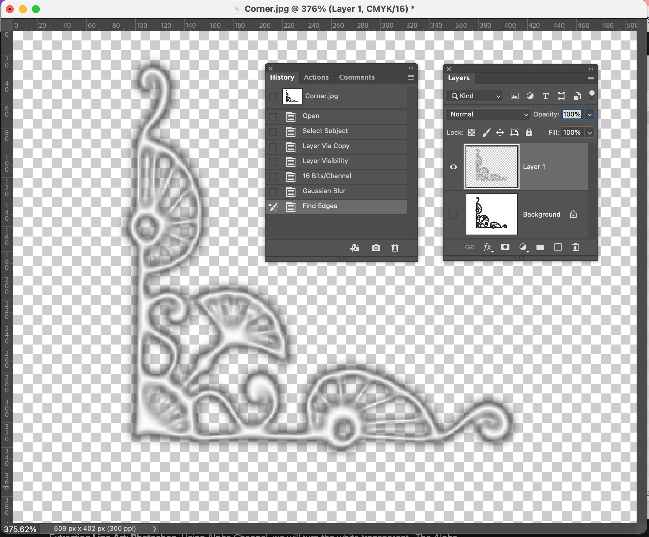The image size is (649, 537).
Task: Open the Kind filter dropdown
Action: click(x=475, y=96)
